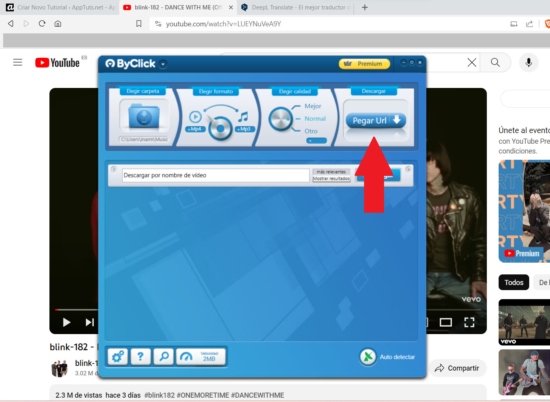Click the small help icon beside search field
Image resolution: width=550 pixels, height=402 pixels.
[114, 169]
